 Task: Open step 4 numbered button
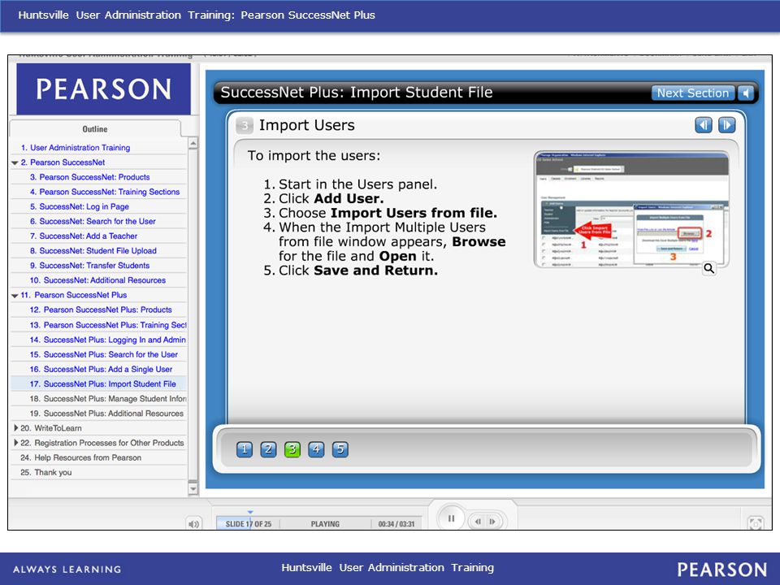tap(316, 449)
